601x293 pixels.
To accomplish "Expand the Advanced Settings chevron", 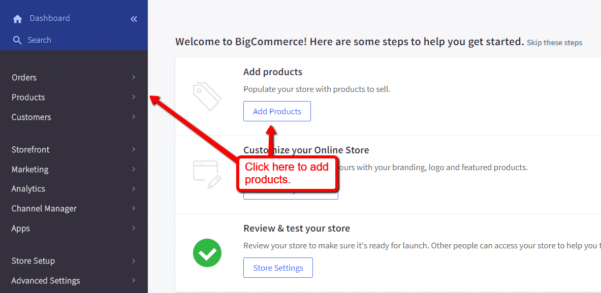I will (x=133, y=280).
